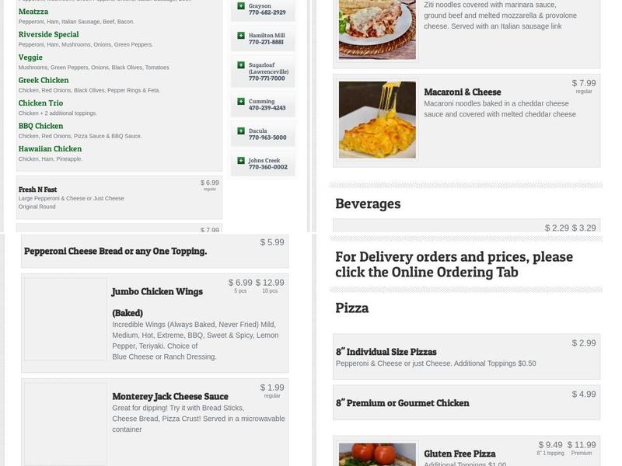622x466 pixels.
Task: Click the Sugarloaf (Lawrenceville) plus icon
Action: (x=241, y=65)
